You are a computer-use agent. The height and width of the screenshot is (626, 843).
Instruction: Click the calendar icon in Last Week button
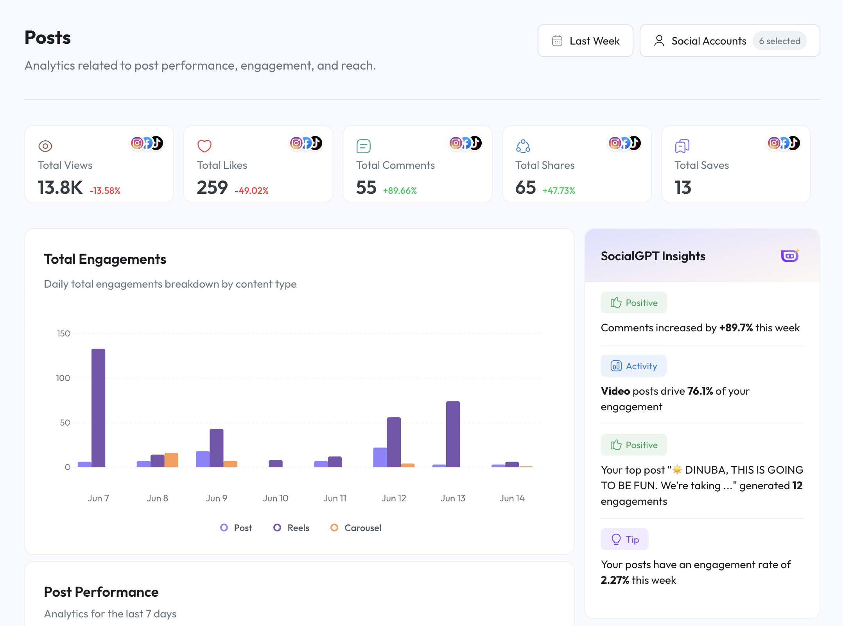pyautogui.click(x=557, y=41)
